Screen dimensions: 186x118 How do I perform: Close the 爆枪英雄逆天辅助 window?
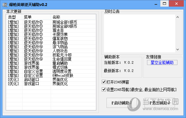(x=176, y=3)
